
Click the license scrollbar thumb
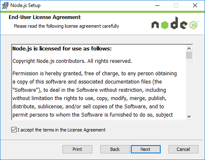click(x=189, y=55)
